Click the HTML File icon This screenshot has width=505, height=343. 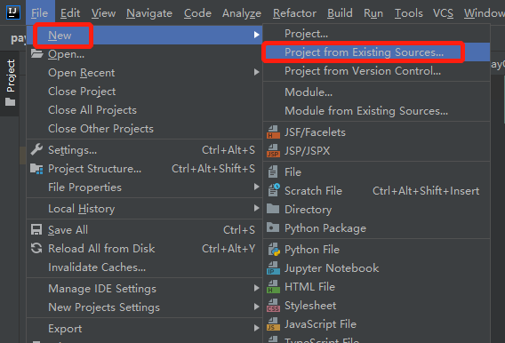coord(273,287)
